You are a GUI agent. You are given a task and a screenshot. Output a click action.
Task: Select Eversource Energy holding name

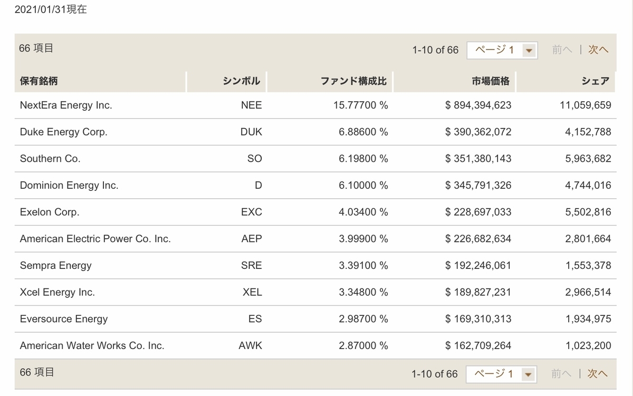point(64,319)
